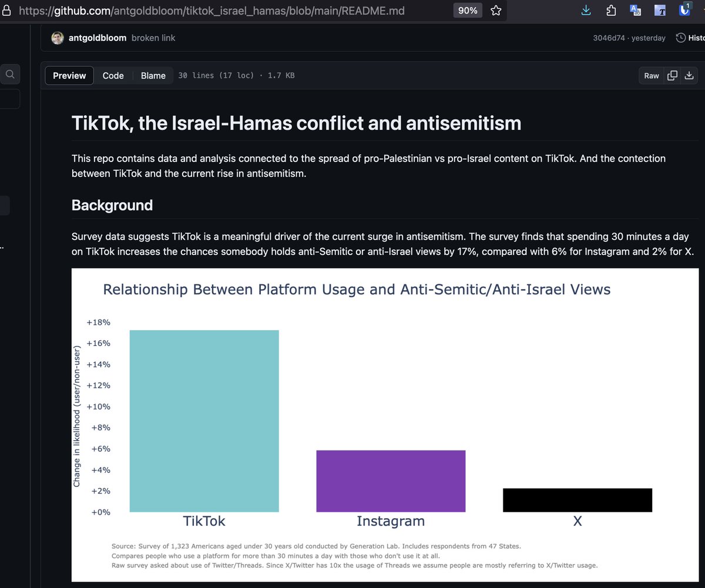Click the +18% y-axis tick label

click(99, 322)
